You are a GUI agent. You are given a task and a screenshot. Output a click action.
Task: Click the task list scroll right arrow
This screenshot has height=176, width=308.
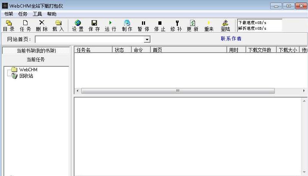304,91
